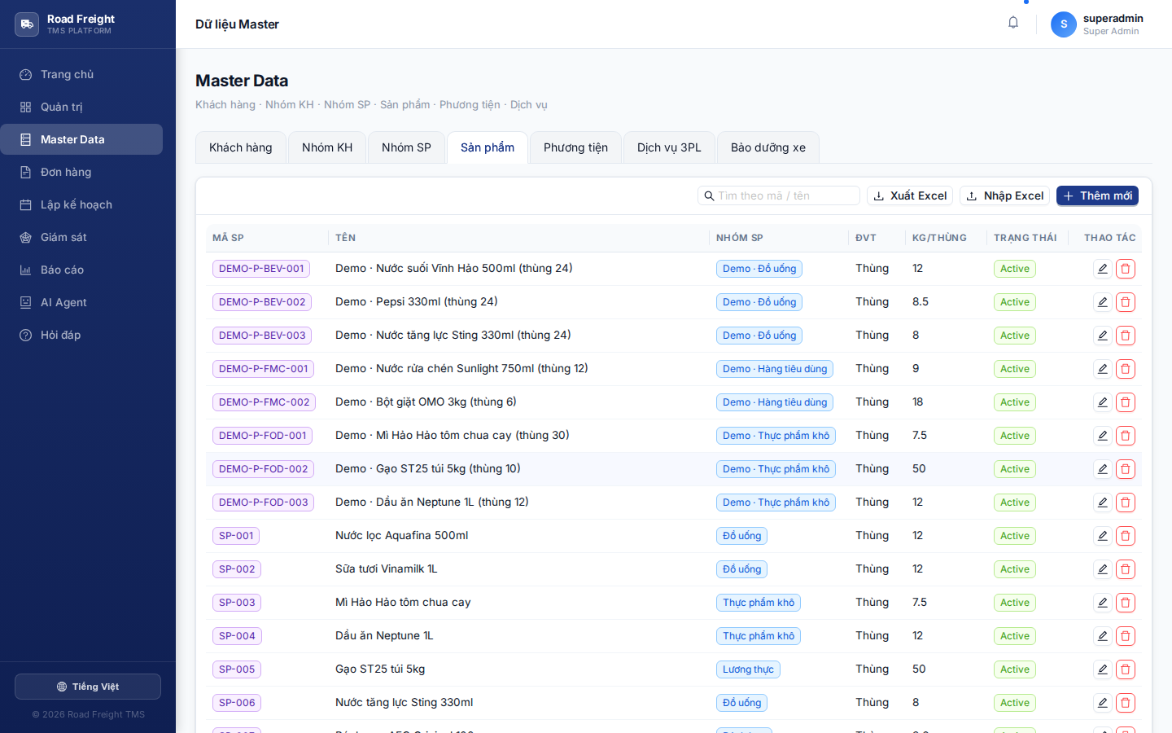This screenshot has height=733, width=1172.
Task: Edit the Sunlight 750ml product row
Action: coord(1103,369)
